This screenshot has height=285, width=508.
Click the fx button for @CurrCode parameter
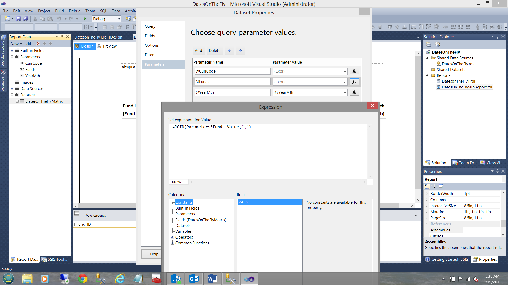tap(354, 71)
